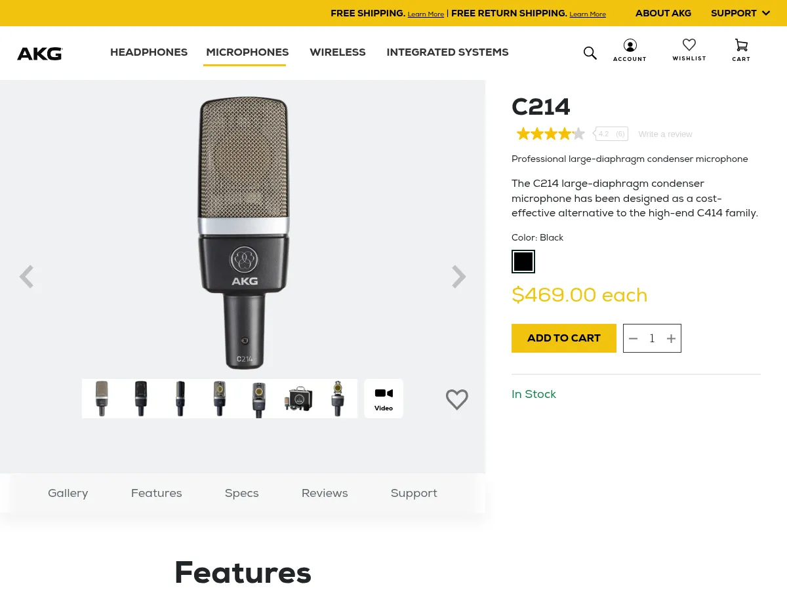Open the HEADPHONES navigation menu

tap(149, 52)
